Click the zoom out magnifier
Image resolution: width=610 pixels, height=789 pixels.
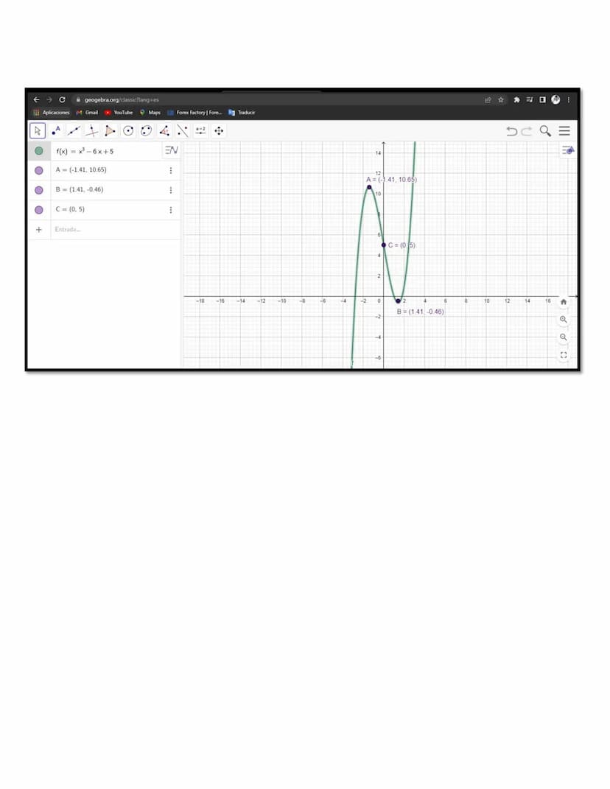(x=563, y=337)
